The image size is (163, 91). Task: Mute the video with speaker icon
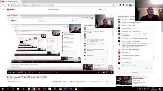14,72
